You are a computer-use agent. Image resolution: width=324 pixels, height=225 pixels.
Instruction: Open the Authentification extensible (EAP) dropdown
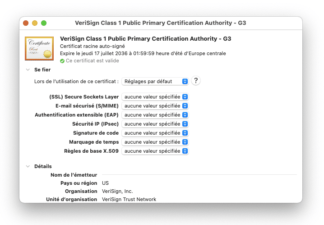[155, 115]
